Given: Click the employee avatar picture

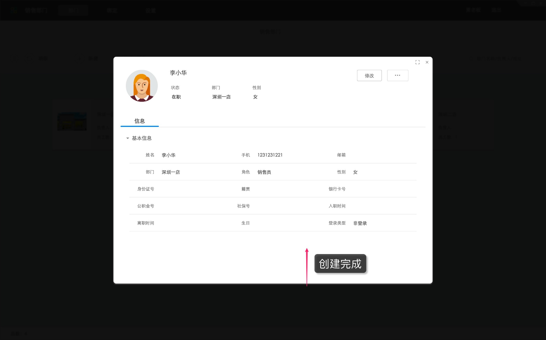Looking at the screenshot, I should [x=141, y=86].
